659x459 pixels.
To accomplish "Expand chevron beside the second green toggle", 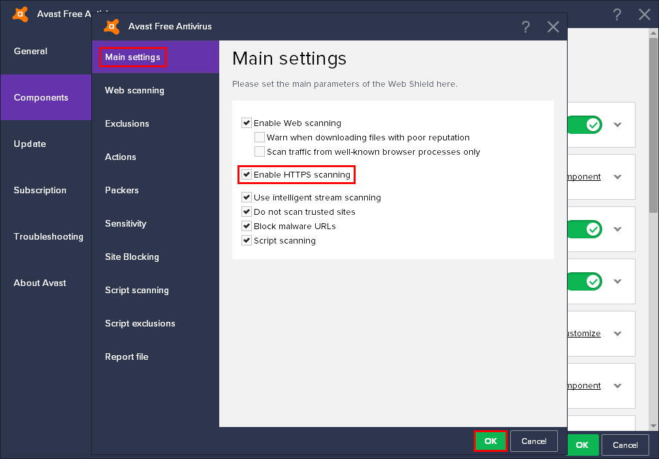I will 617,229.
